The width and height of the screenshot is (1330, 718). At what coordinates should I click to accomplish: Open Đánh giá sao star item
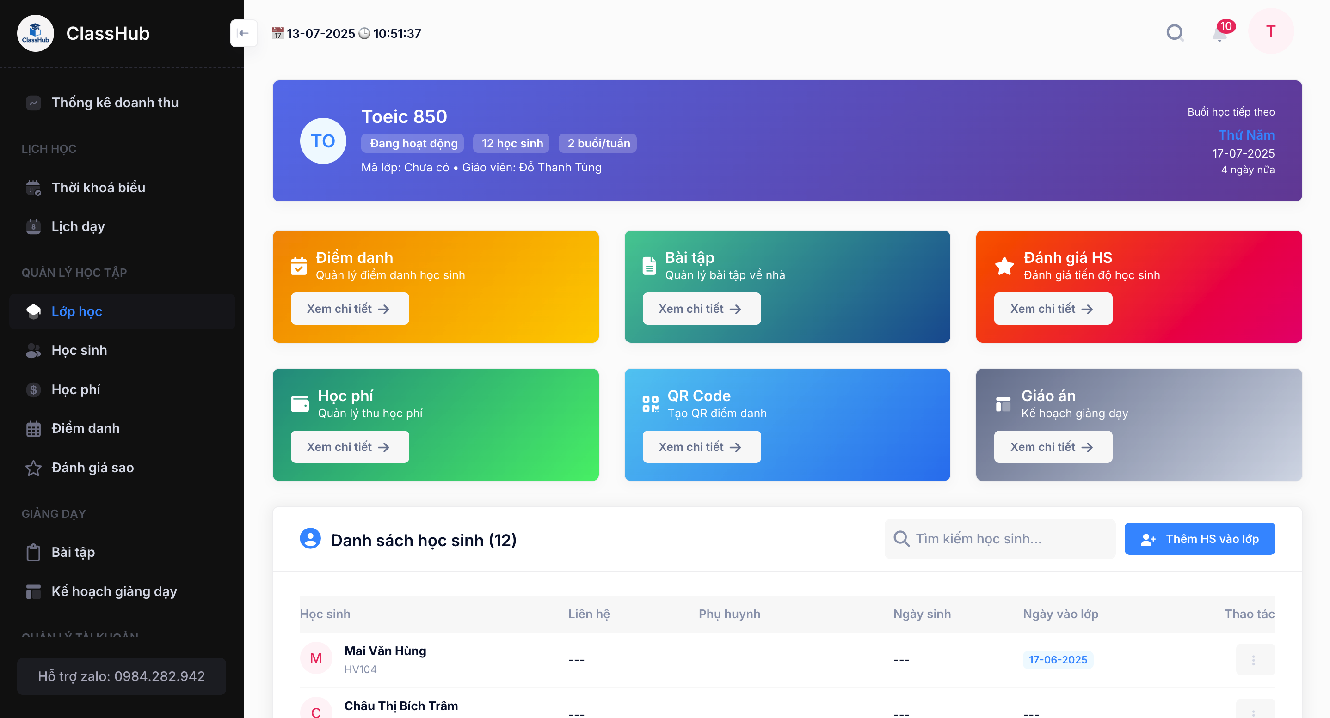(x=92, y=467)
